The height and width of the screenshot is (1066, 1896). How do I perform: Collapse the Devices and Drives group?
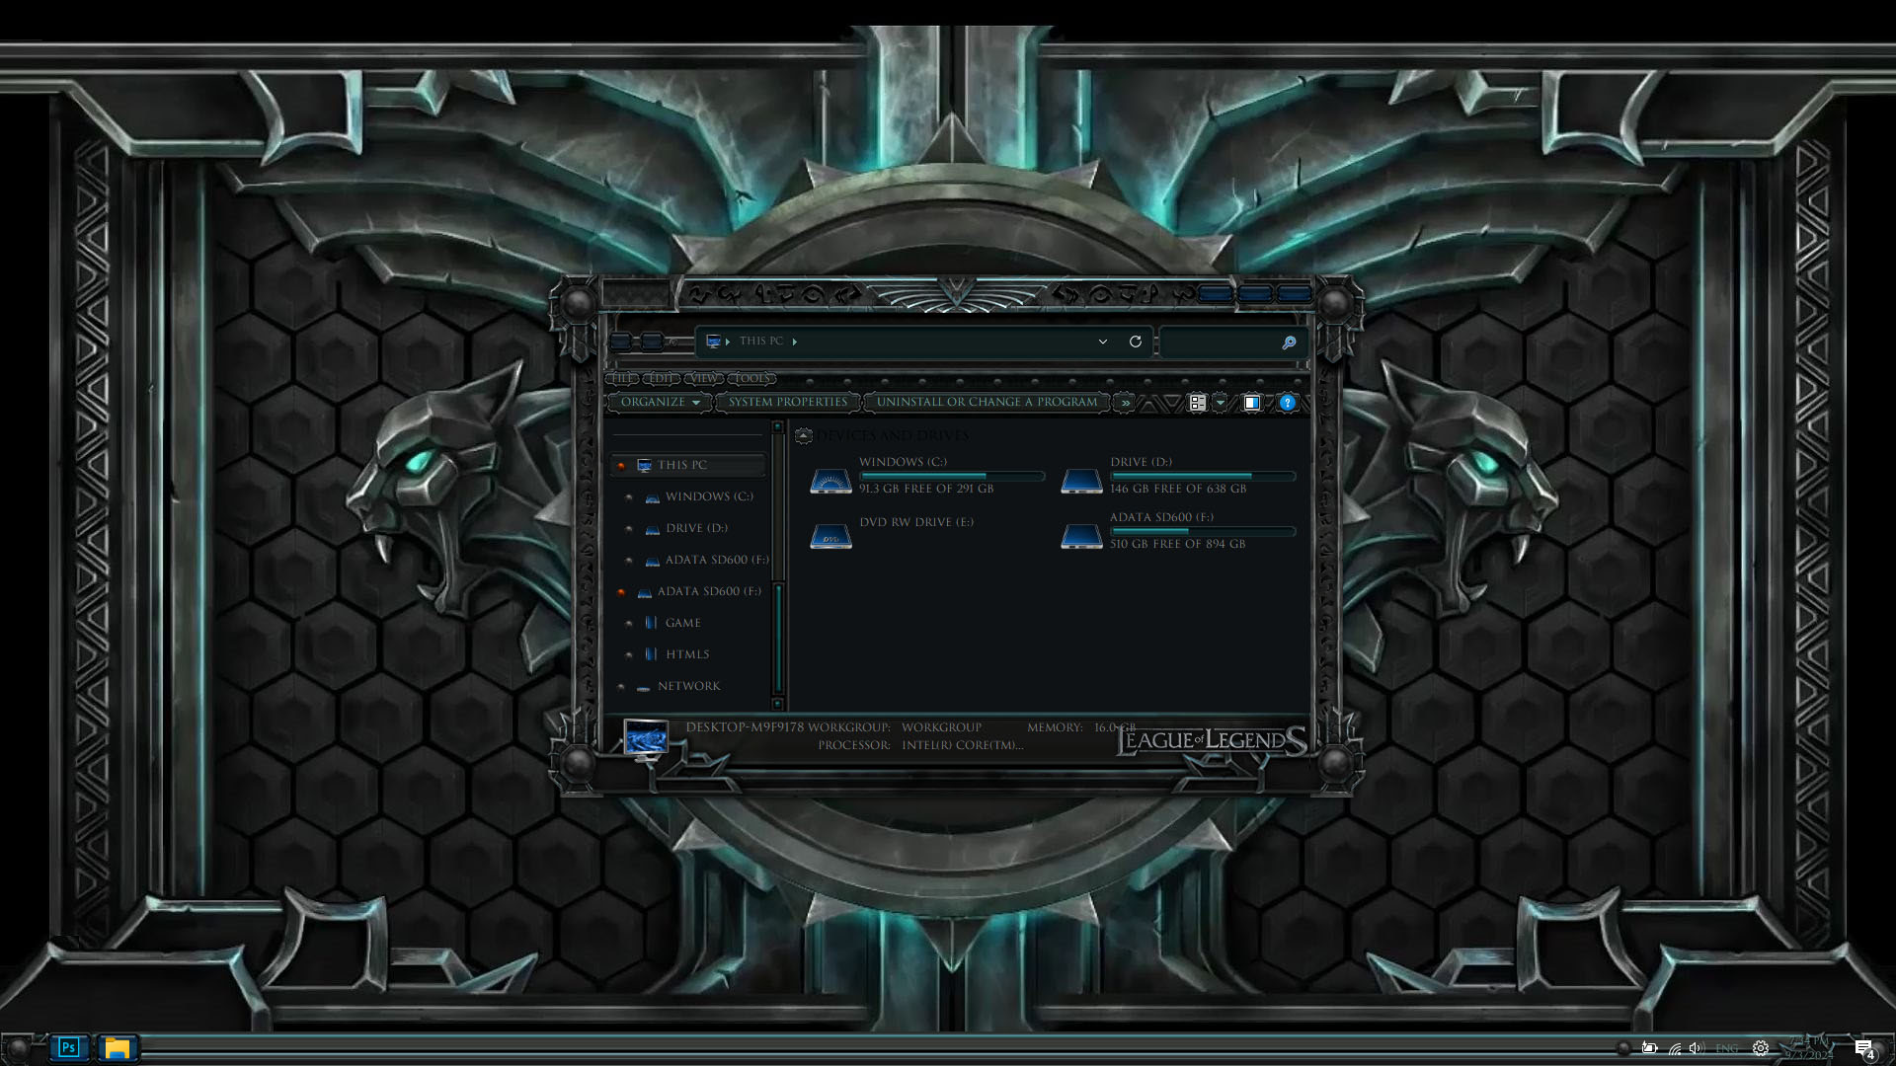coord(804,435)
